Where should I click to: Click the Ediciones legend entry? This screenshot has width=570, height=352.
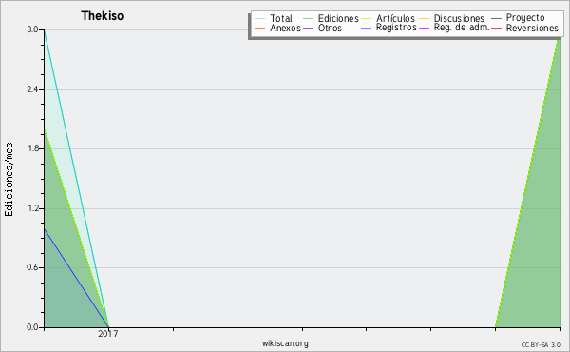point(331,18)
